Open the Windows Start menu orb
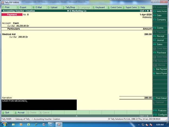169x127 pixels. (x=4, y=124)
